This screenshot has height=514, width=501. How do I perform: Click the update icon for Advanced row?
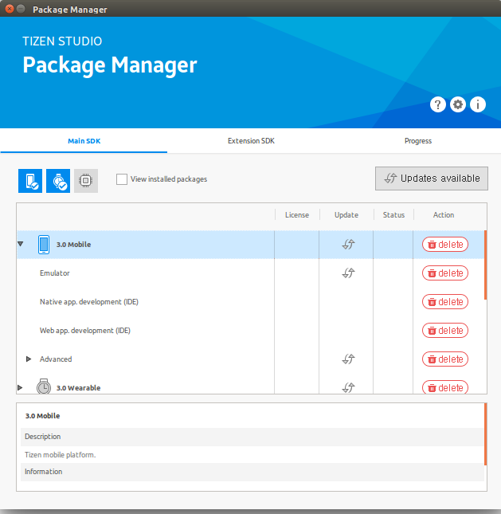pyautogui.click(x=347, y=359)
